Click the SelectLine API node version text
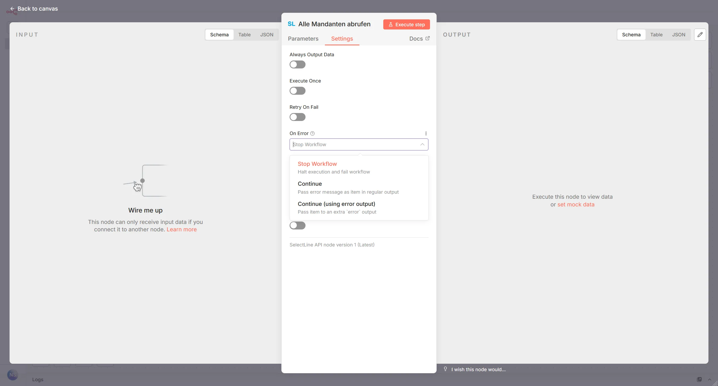The image size is (718, 386). 332,245
